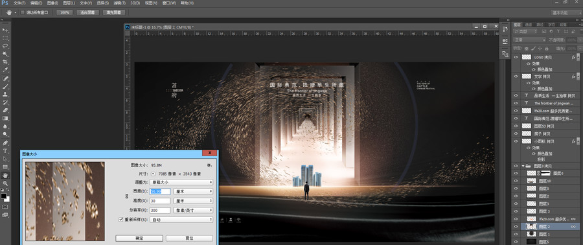This screenshot has width=583, height=245.
Task: Select the Horizontal Type tool
Action: 5,151
